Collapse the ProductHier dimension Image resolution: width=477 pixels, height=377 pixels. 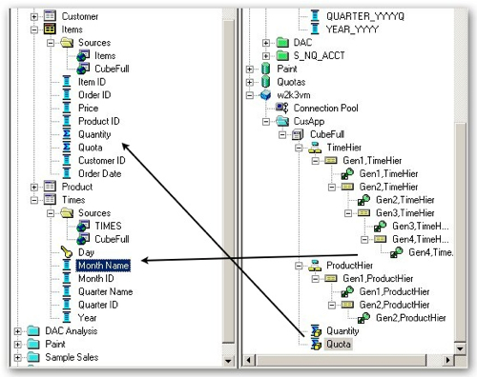click(299, 266)
